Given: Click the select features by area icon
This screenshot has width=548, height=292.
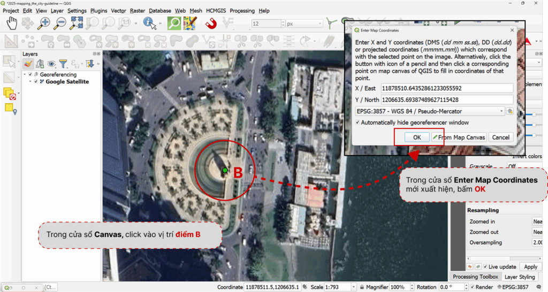Looking at the screenshot, I should click(x=10, y=62).
